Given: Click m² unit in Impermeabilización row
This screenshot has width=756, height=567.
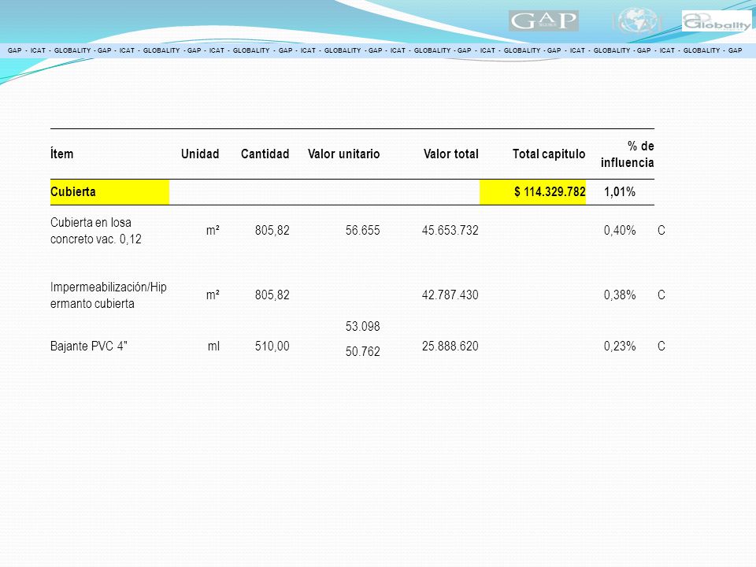Looking at the screenshot, I should tap(213, 295).
